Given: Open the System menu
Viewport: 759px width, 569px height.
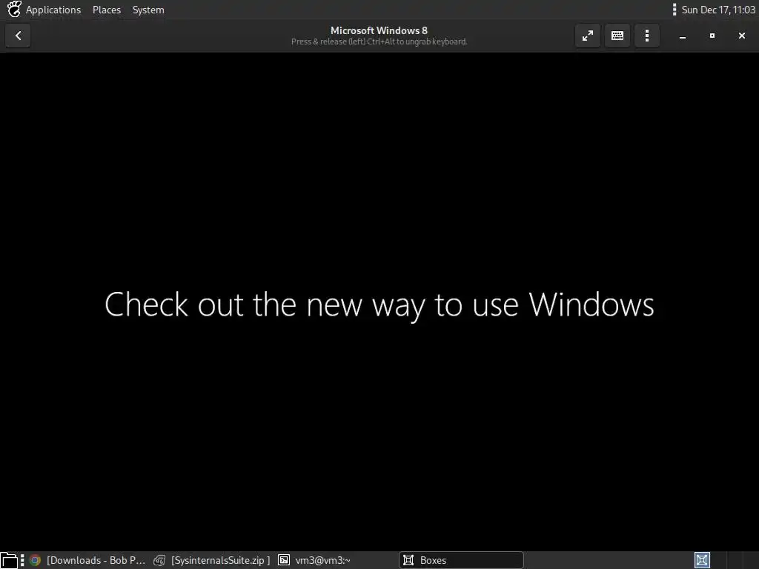Looking at the screenshot, I should [148, 10].
